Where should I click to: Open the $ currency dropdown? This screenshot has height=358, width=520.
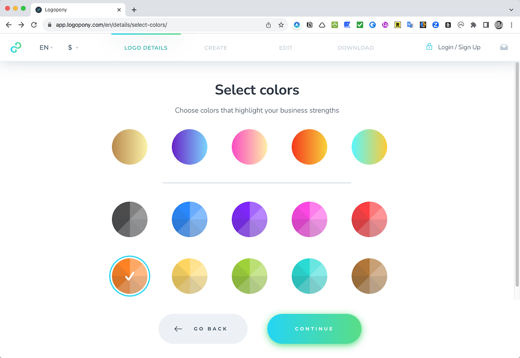73,47
